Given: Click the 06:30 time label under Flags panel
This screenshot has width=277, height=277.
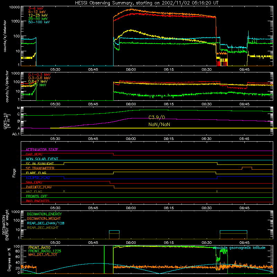Looking at the screenshot, I should [x=206, y=208].
